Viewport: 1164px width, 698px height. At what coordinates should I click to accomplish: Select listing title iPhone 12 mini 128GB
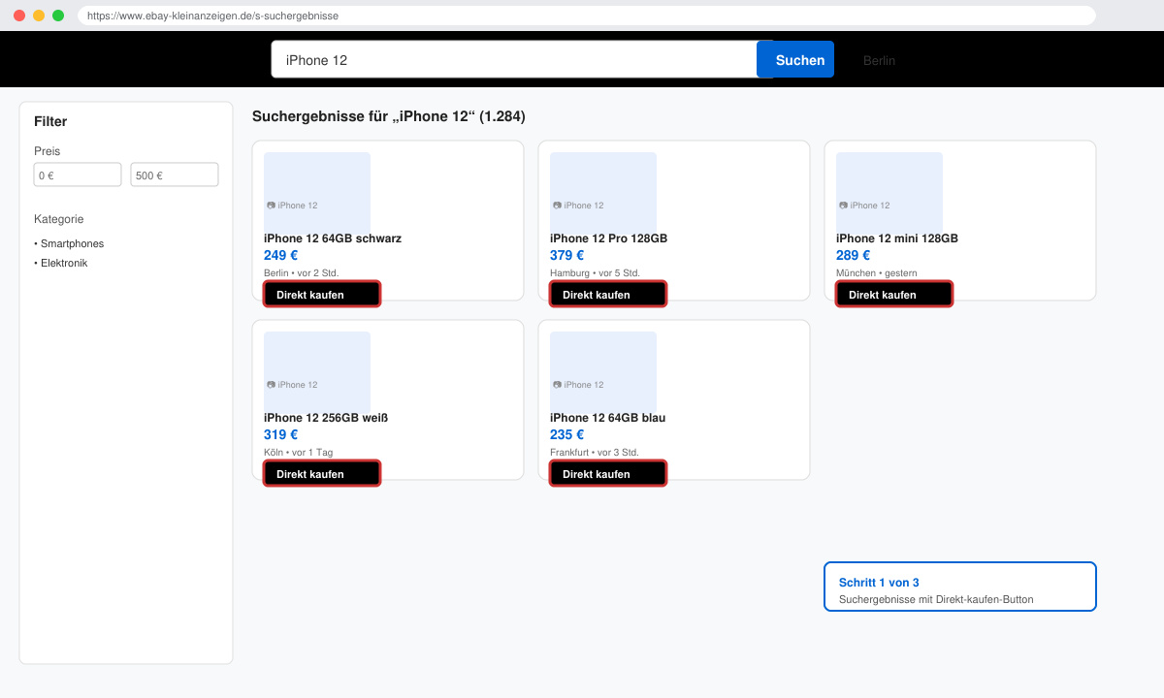pos(897,238)
